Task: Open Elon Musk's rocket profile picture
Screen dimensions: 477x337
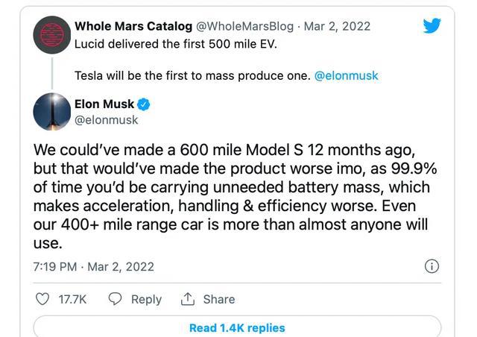Action: [x=52, y=112]
